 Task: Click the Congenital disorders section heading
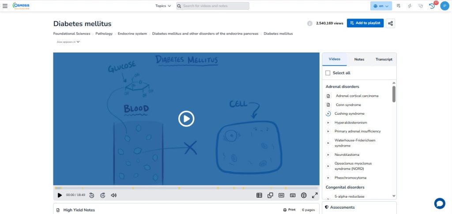point(345,187)
